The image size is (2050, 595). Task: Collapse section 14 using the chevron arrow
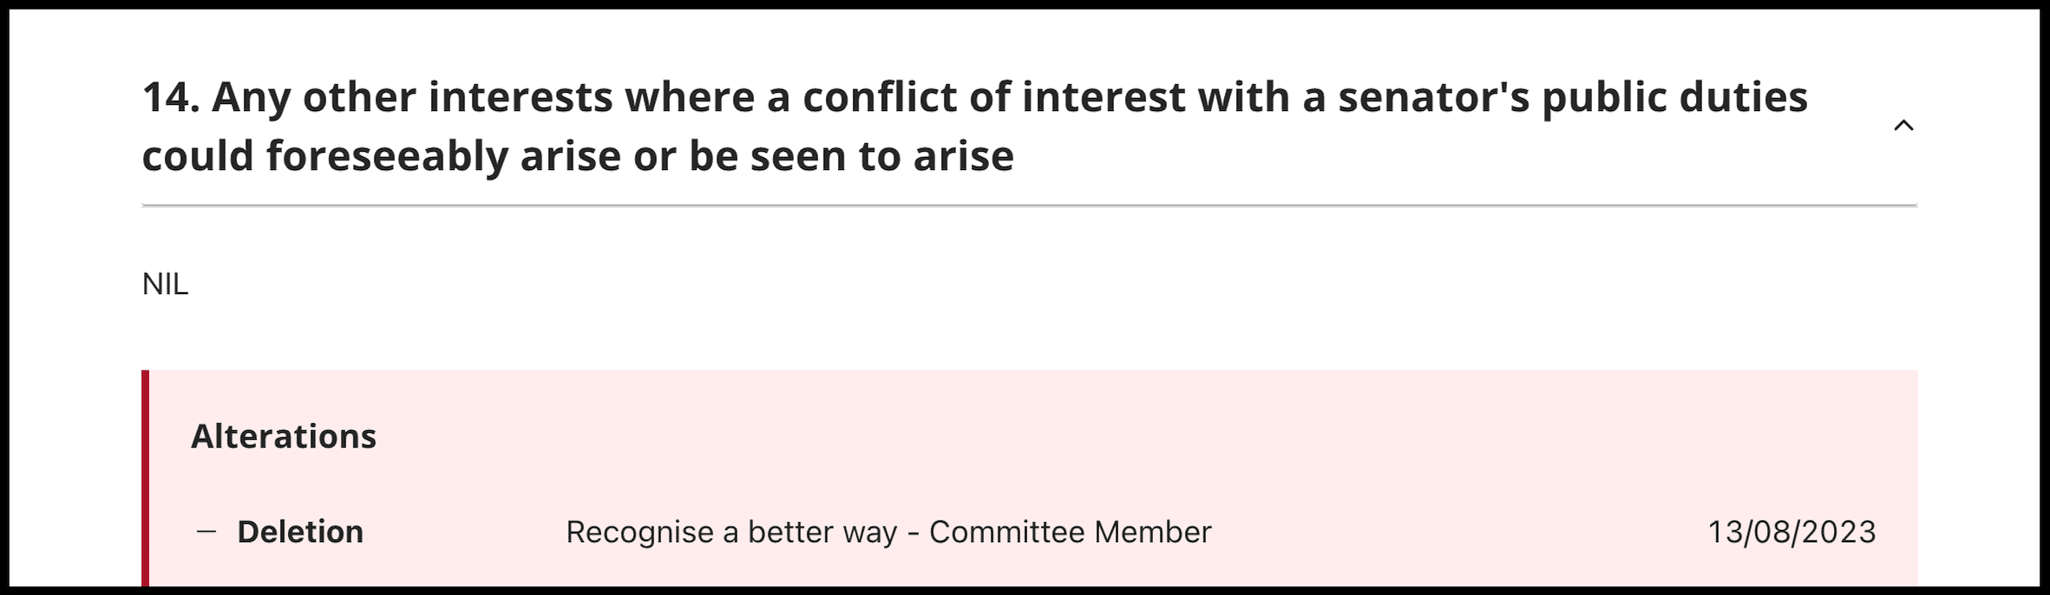coord(1903,127)
